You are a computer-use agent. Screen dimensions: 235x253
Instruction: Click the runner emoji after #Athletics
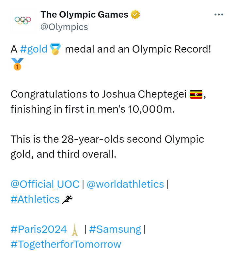click(68, 199)
